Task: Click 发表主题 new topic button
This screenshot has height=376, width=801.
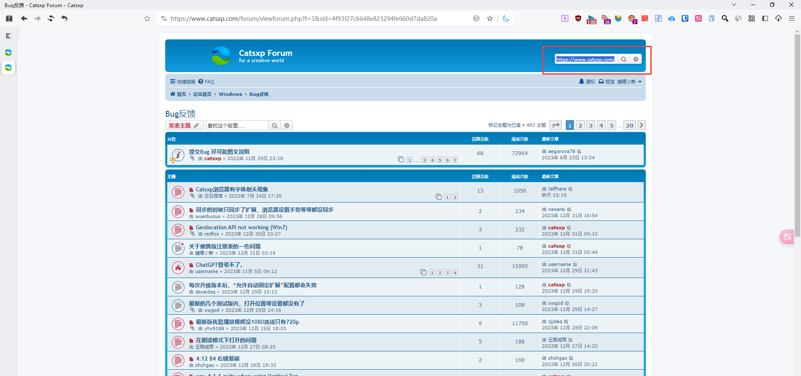Action: tap(184, 125)
